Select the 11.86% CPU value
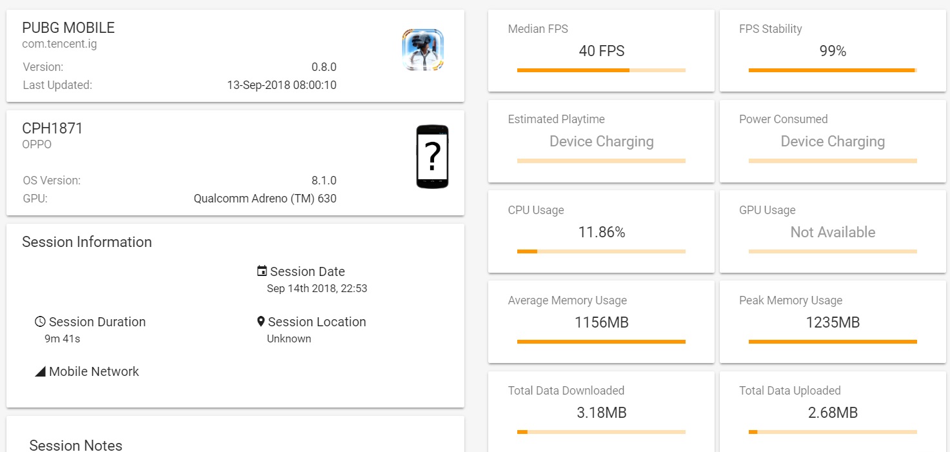 [x=602, y=232]
